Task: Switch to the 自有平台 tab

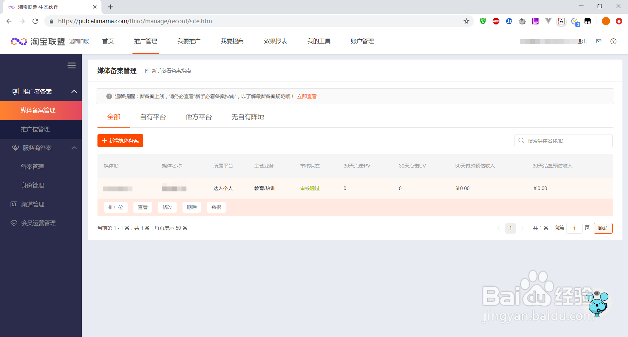Action: click(x=153, y=117)
